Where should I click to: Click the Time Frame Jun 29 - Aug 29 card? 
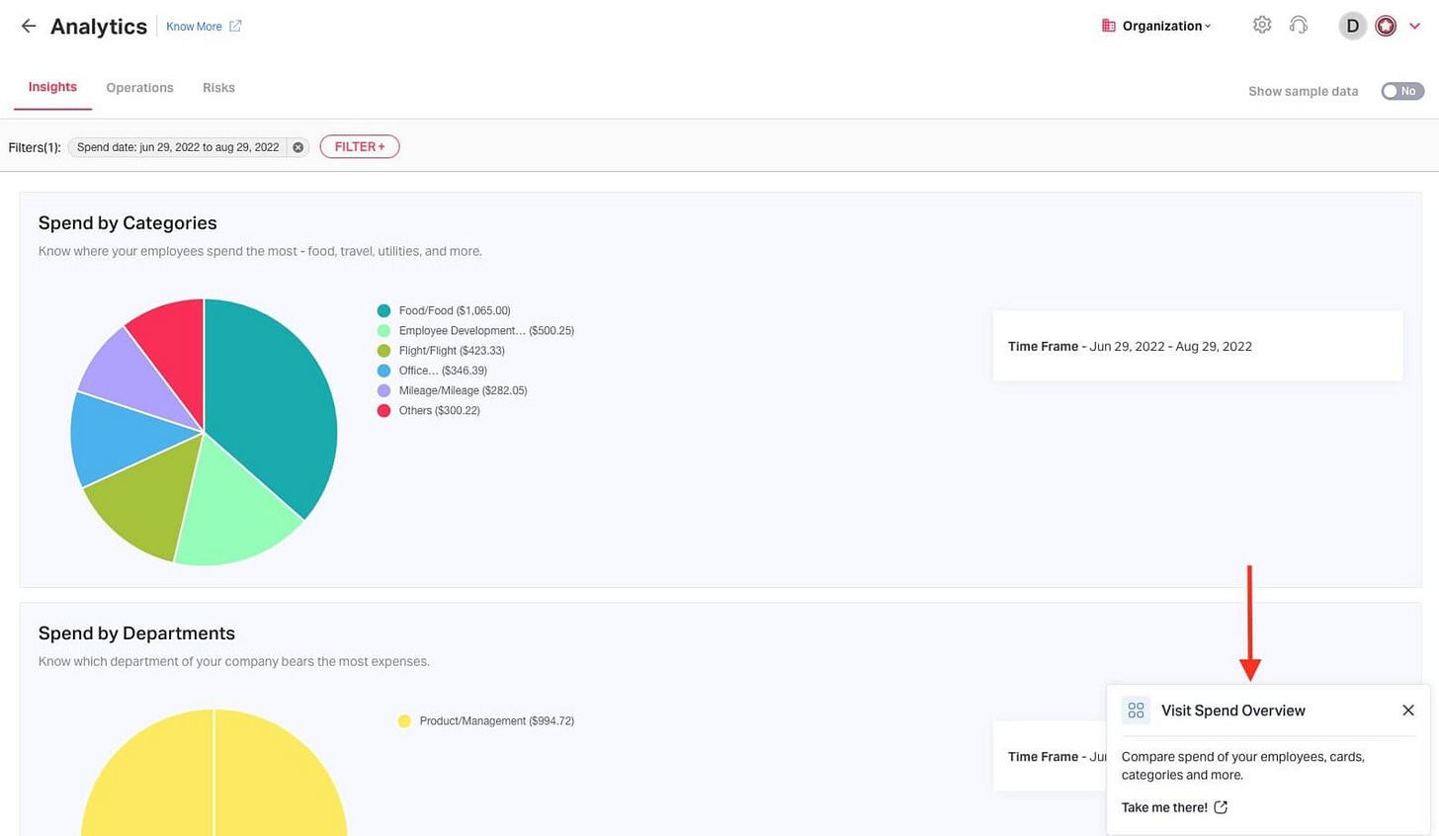pyautogui.click(x=1198, y=346)
